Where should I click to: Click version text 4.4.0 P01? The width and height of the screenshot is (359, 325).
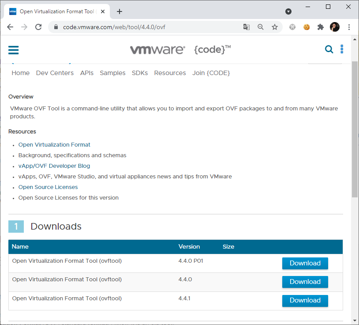(x=191, y=261)
